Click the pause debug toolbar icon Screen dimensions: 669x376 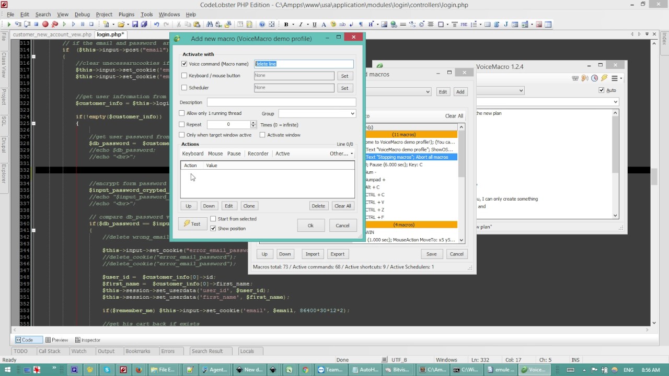coord(83,24)
